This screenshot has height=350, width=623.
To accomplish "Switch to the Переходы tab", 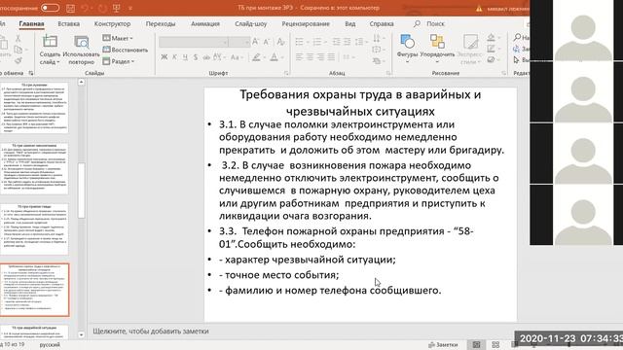I will (x=161, y=23).
